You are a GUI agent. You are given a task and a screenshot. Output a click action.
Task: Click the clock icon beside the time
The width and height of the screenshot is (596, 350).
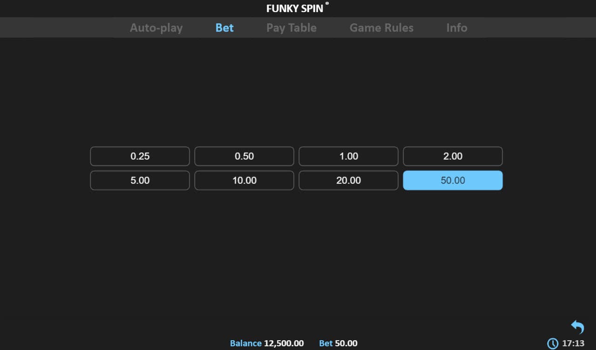[552, 343]
